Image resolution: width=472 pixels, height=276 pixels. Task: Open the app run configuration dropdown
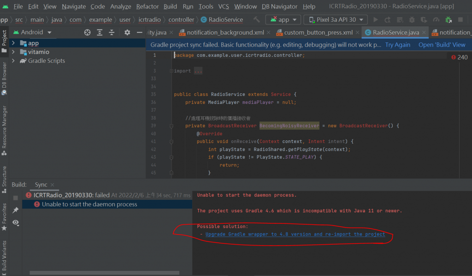click(283, 19)
